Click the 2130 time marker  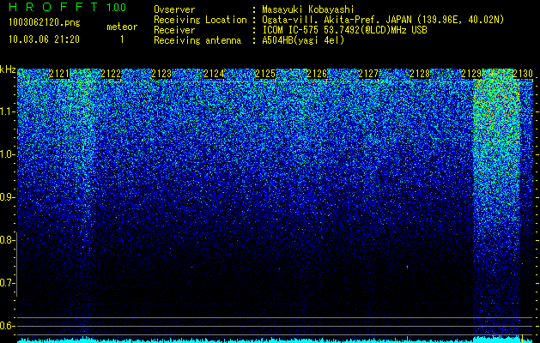coord(523,74)
